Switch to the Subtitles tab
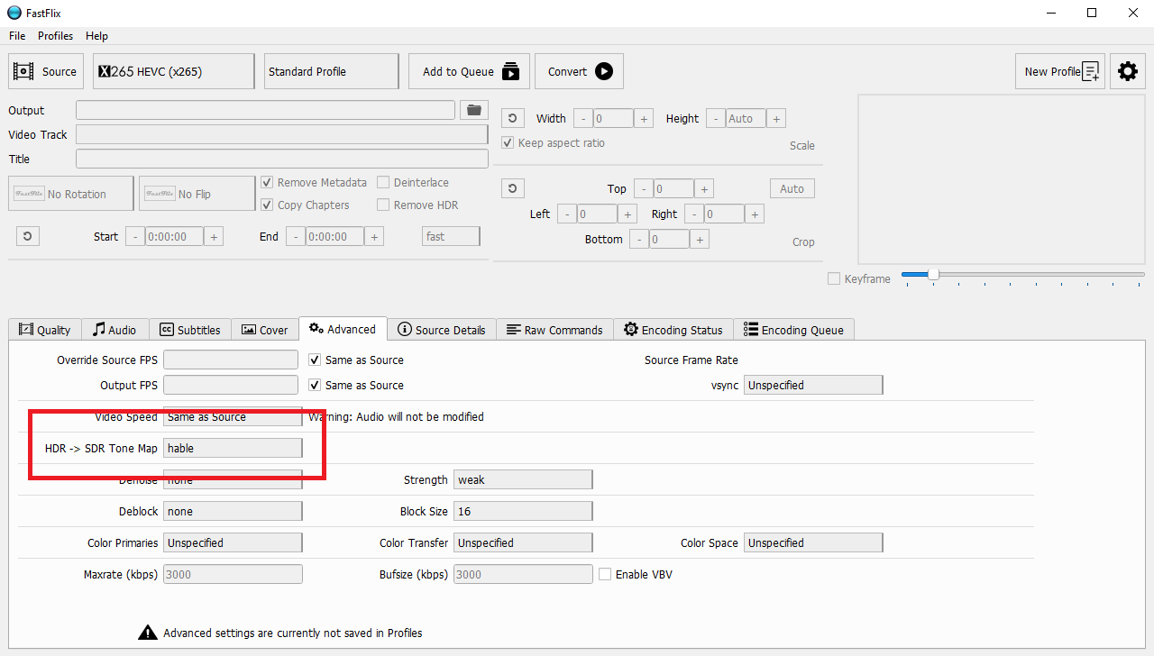Screen dimensions: 1154x656 tap(190, 330)
